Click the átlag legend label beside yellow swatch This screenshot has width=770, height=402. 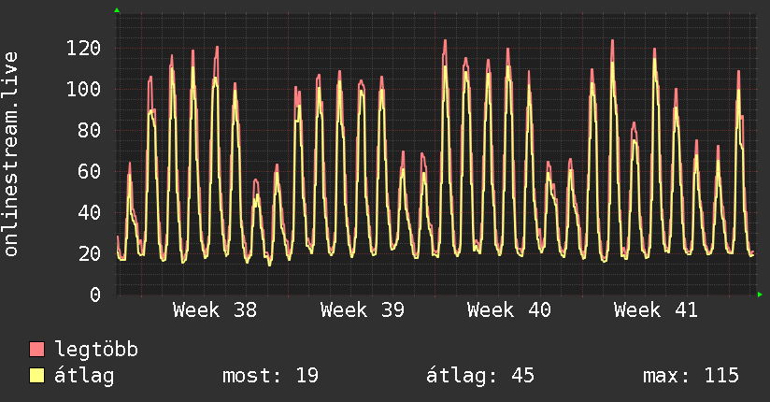tap(84, 377)
